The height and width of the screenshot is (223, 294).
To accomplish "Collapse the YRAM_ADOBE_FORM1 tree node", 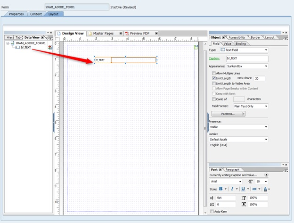I will (x=8, y=43).
